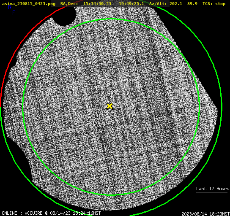Select the right ascension value 15:34:30.33
230x216 pixels.
[97, 4]
